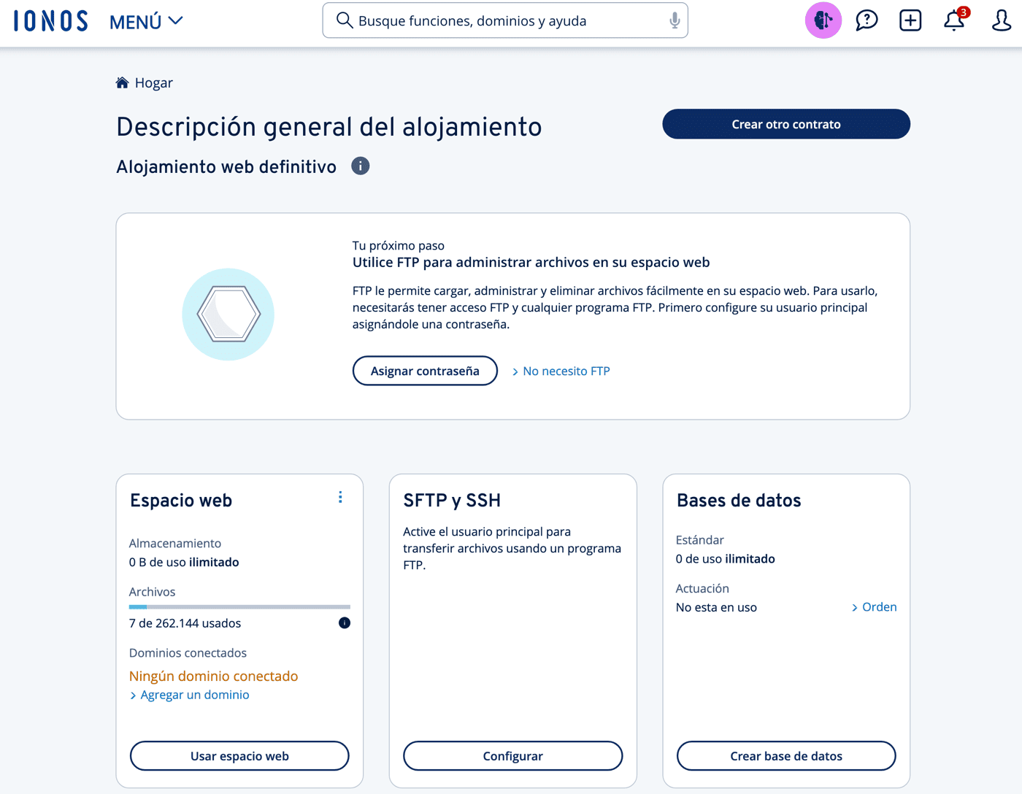
Task: Click Agregar un dominio link
Action: (190, 695)
